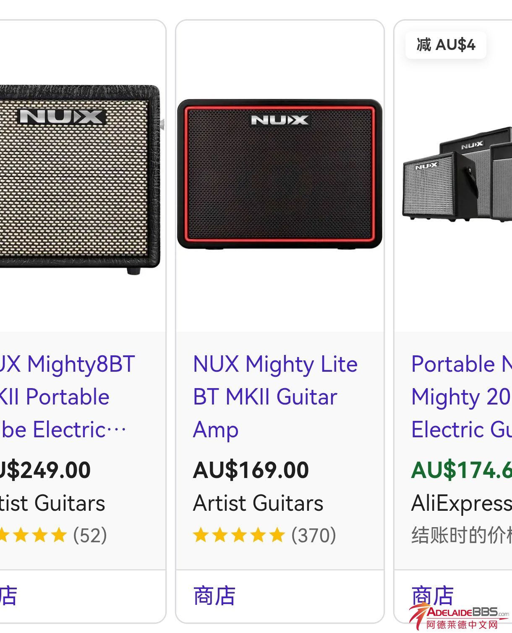Click the five-star rating with 370 reviews

[x=264, y=535]
